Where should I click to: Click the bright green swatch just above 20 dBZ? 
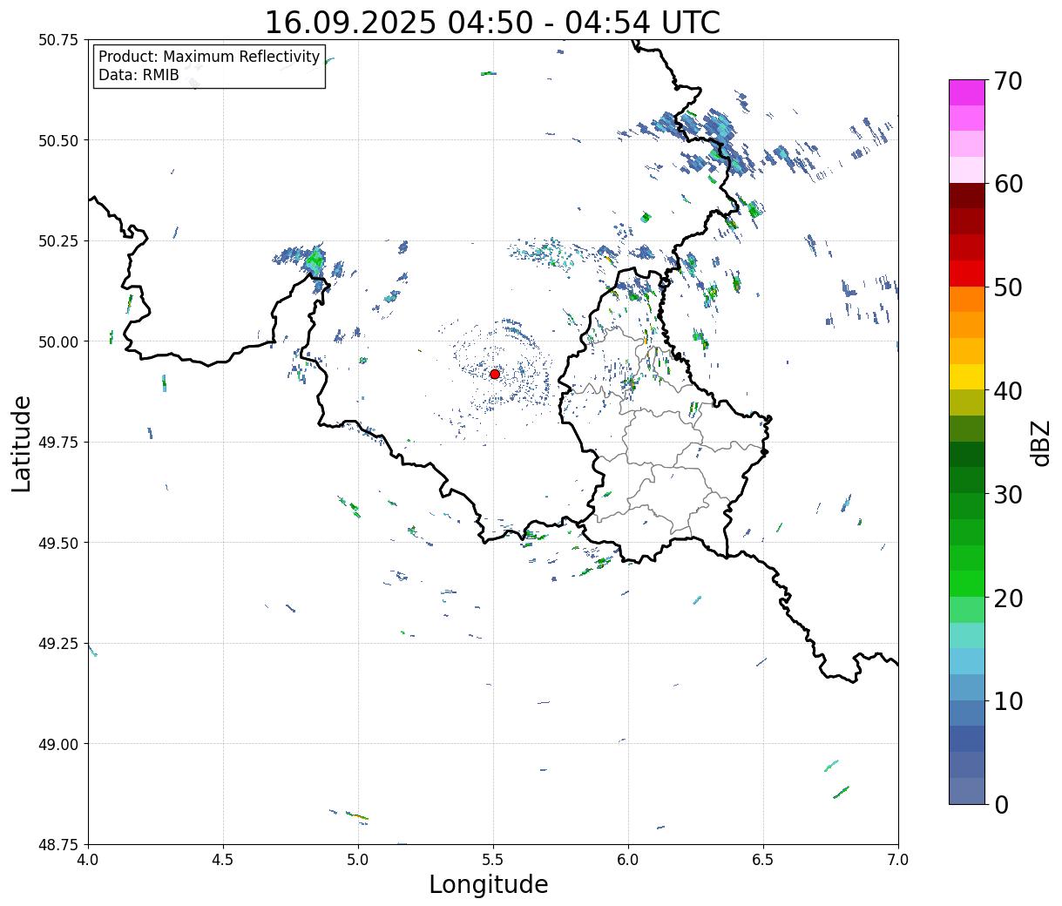pyautogui.click(x=967, y=584)
